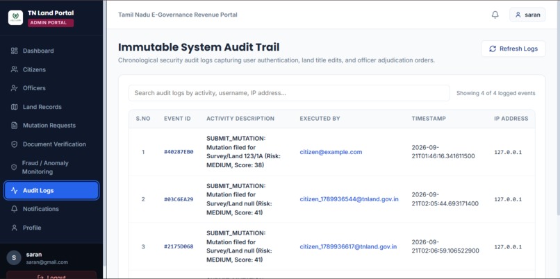Click 127.0.0.1 in the #2175D068 row

pos(508,247)
